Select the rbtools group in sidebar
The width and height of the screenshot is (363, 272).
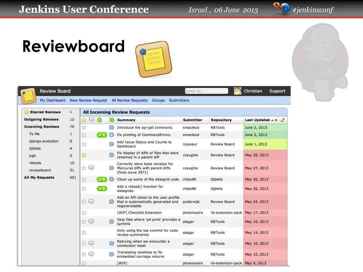pos(35,163)
